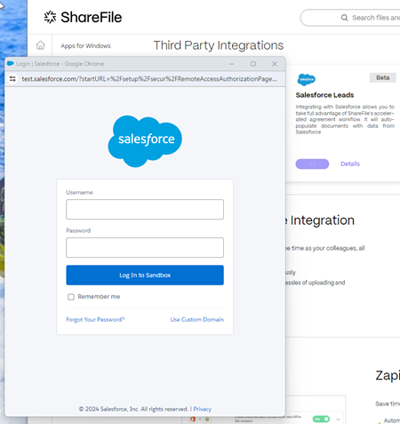Expand the chevron beside the ON switch
This screenshot has height=424, width=400.
pos(338,420)
